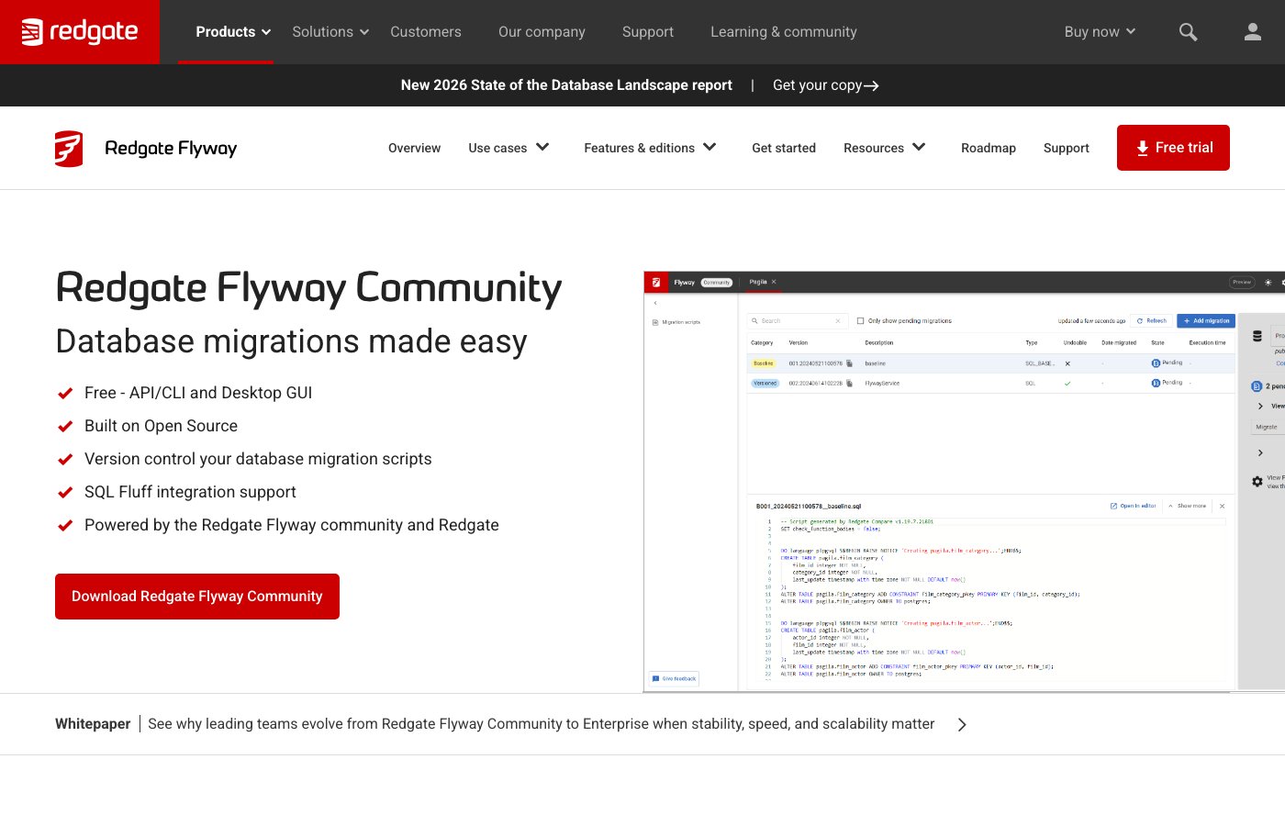Image resolution: width=1285 pixels, height=826 pixels.
Task: Expand Show more on the baseline SQL panel
Action: [1189, 506]
